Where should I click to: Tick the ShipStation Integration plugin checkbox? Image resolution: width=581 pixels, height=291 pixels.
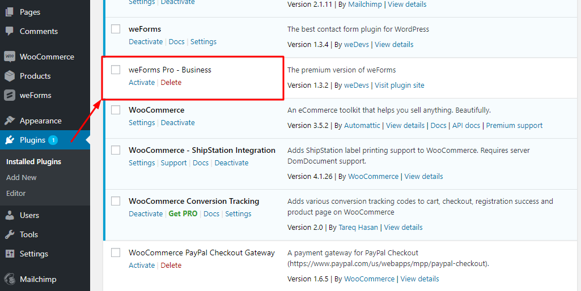[x=116, y=150]
